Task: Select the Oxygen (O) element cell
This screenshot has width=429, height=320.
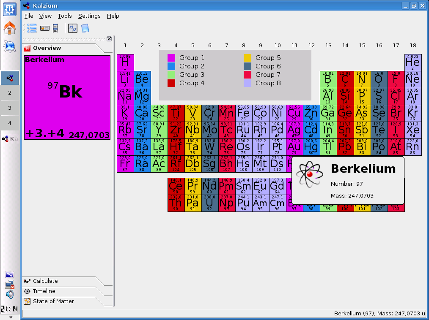Action: click(x=379, y=79)
